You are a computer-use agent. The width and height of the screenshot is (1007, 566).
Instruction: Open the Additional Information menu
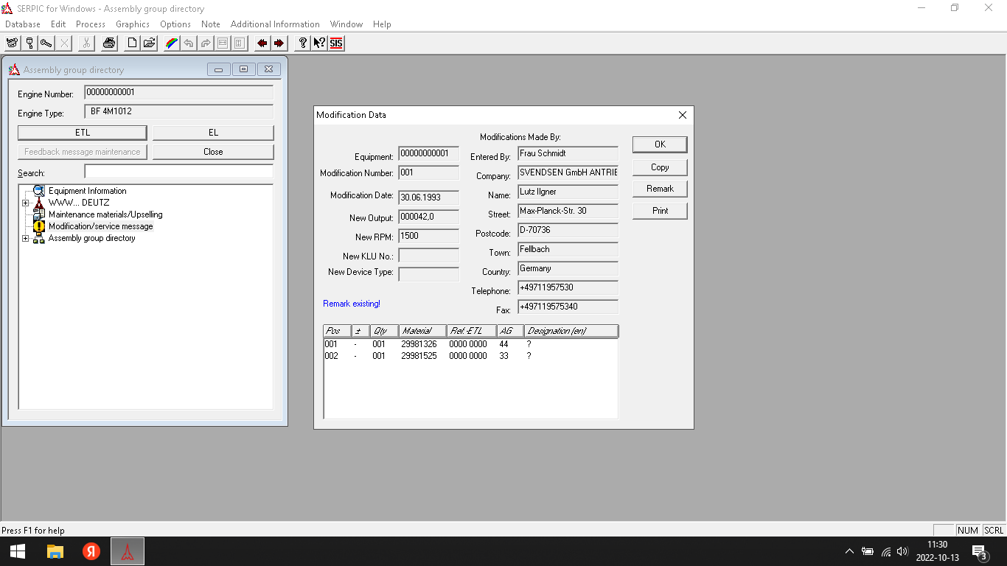click(275, 24)
